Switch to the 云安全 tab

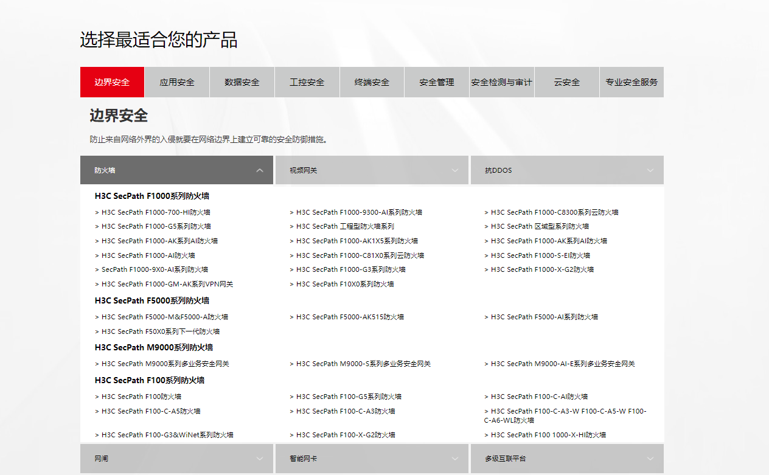(567, 82)
